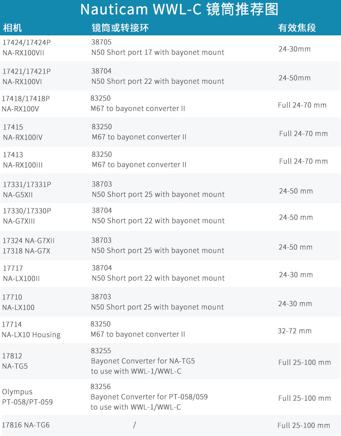Click the 17318 NA-G7X entry

click(x=26, y=251)
